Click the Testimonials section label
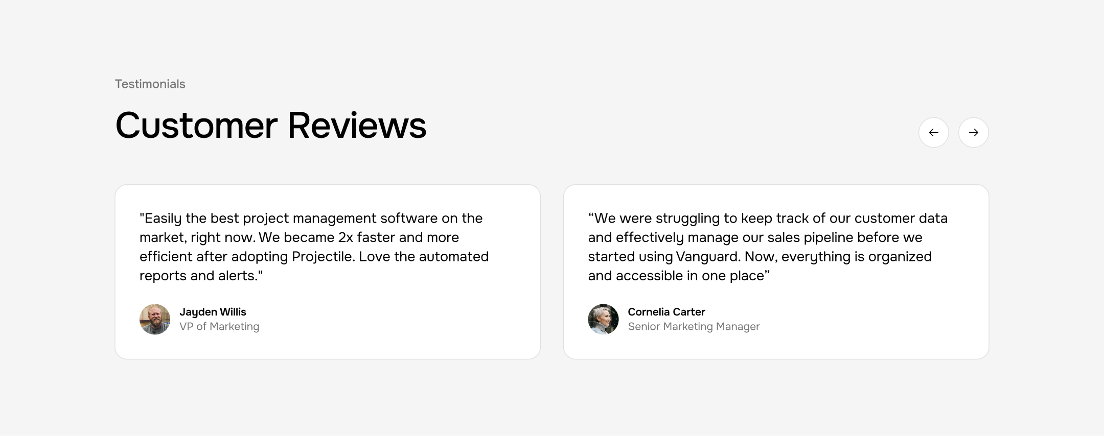The height and width of the screenshot is (436, 1104). (150, 83)
